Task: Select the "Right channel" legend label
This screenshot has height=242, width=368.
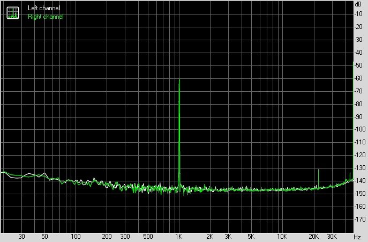Action: [46, 17]
